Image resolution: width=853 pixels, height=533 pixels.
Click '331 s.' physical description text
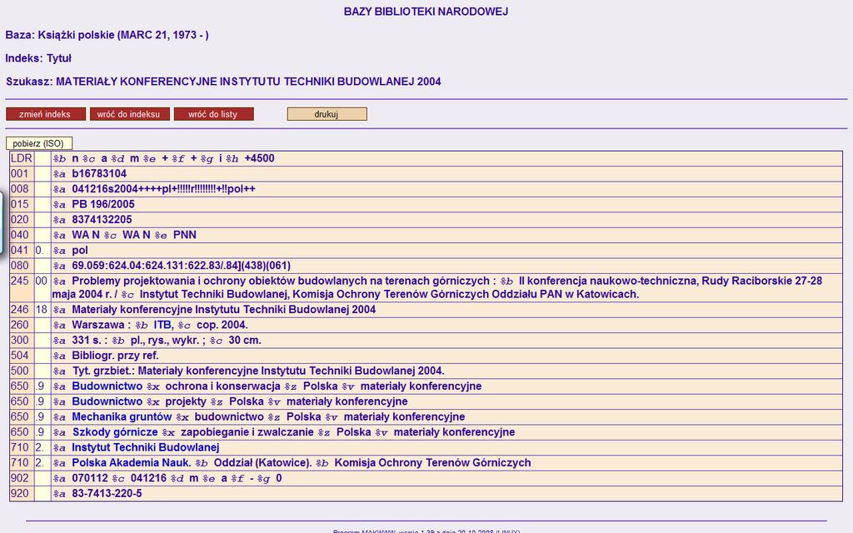87,340
